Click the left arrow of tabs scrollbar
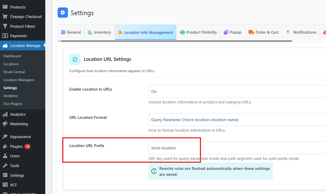326x194 pixels. (59, 41)
